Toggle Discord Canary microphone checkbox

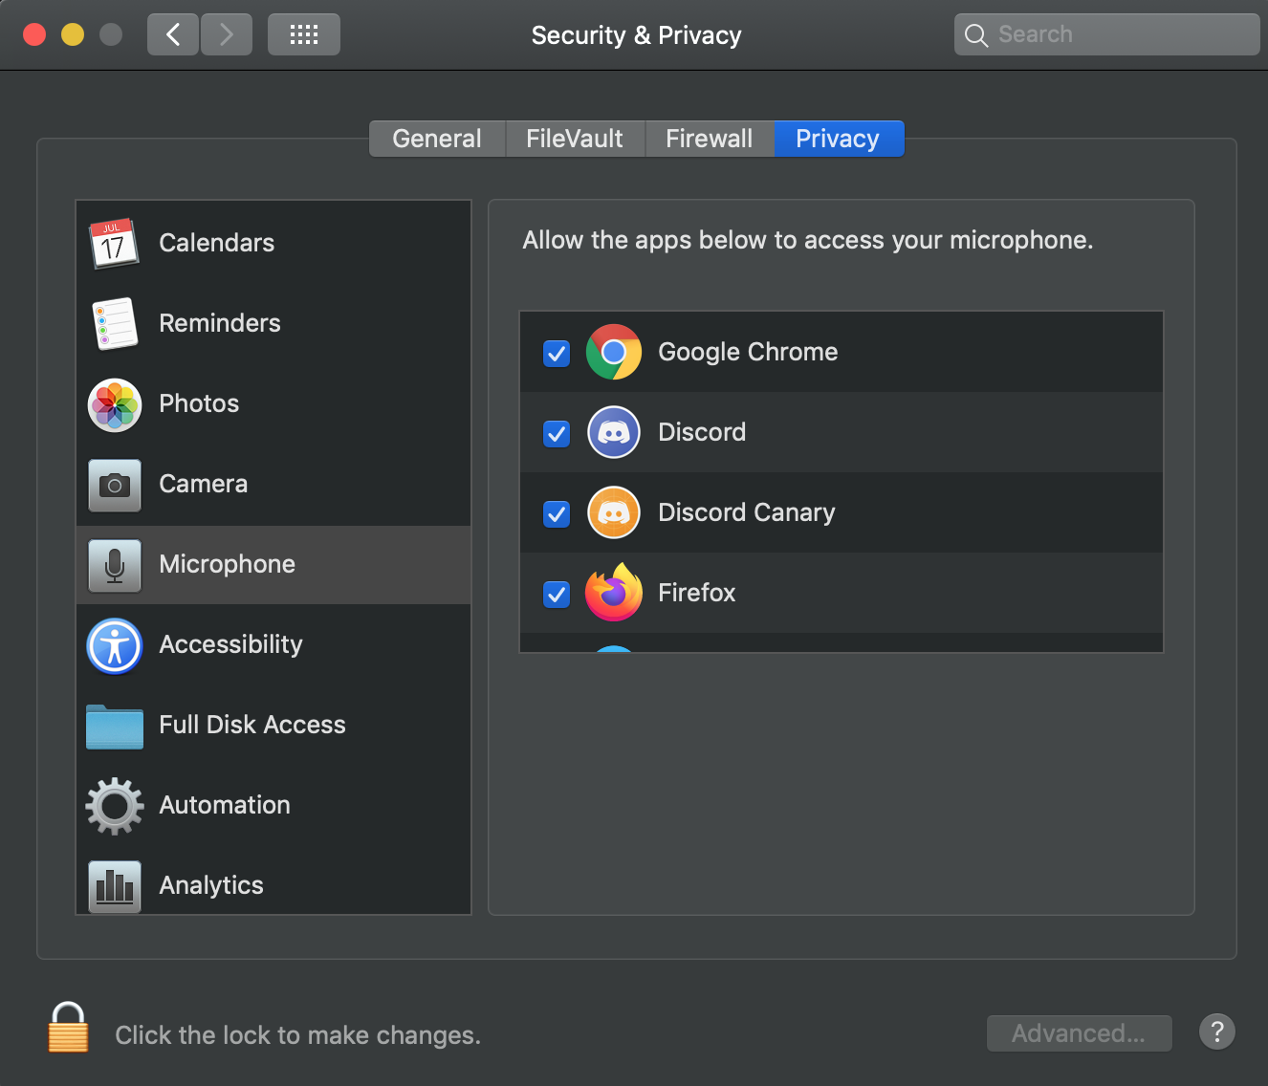(557, 513)
